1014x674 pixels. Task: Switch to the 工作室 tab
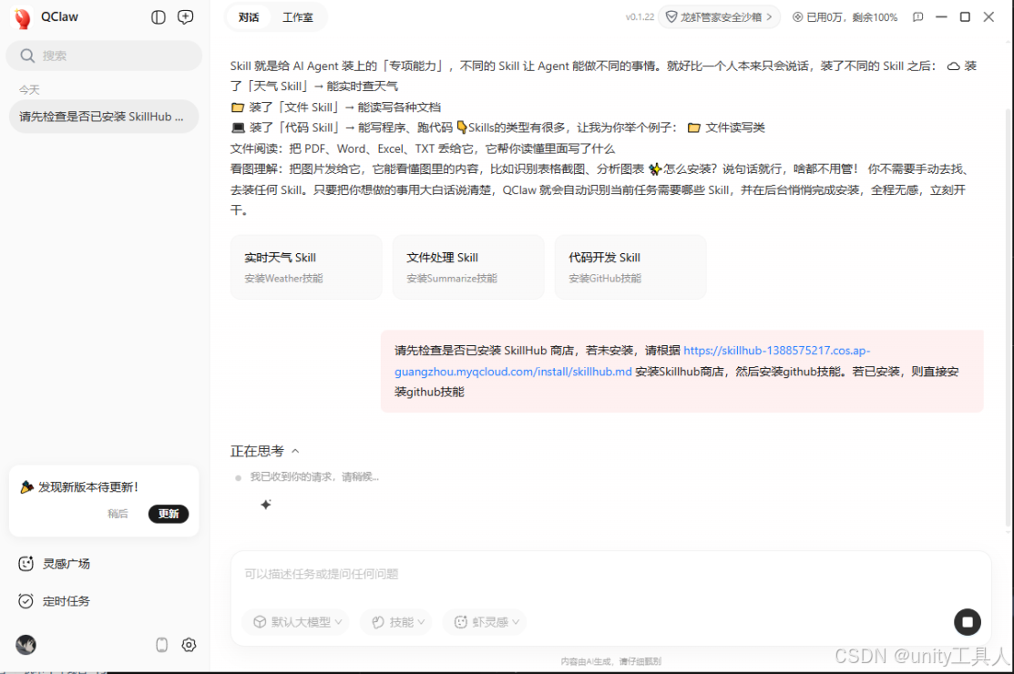[297, 17]
